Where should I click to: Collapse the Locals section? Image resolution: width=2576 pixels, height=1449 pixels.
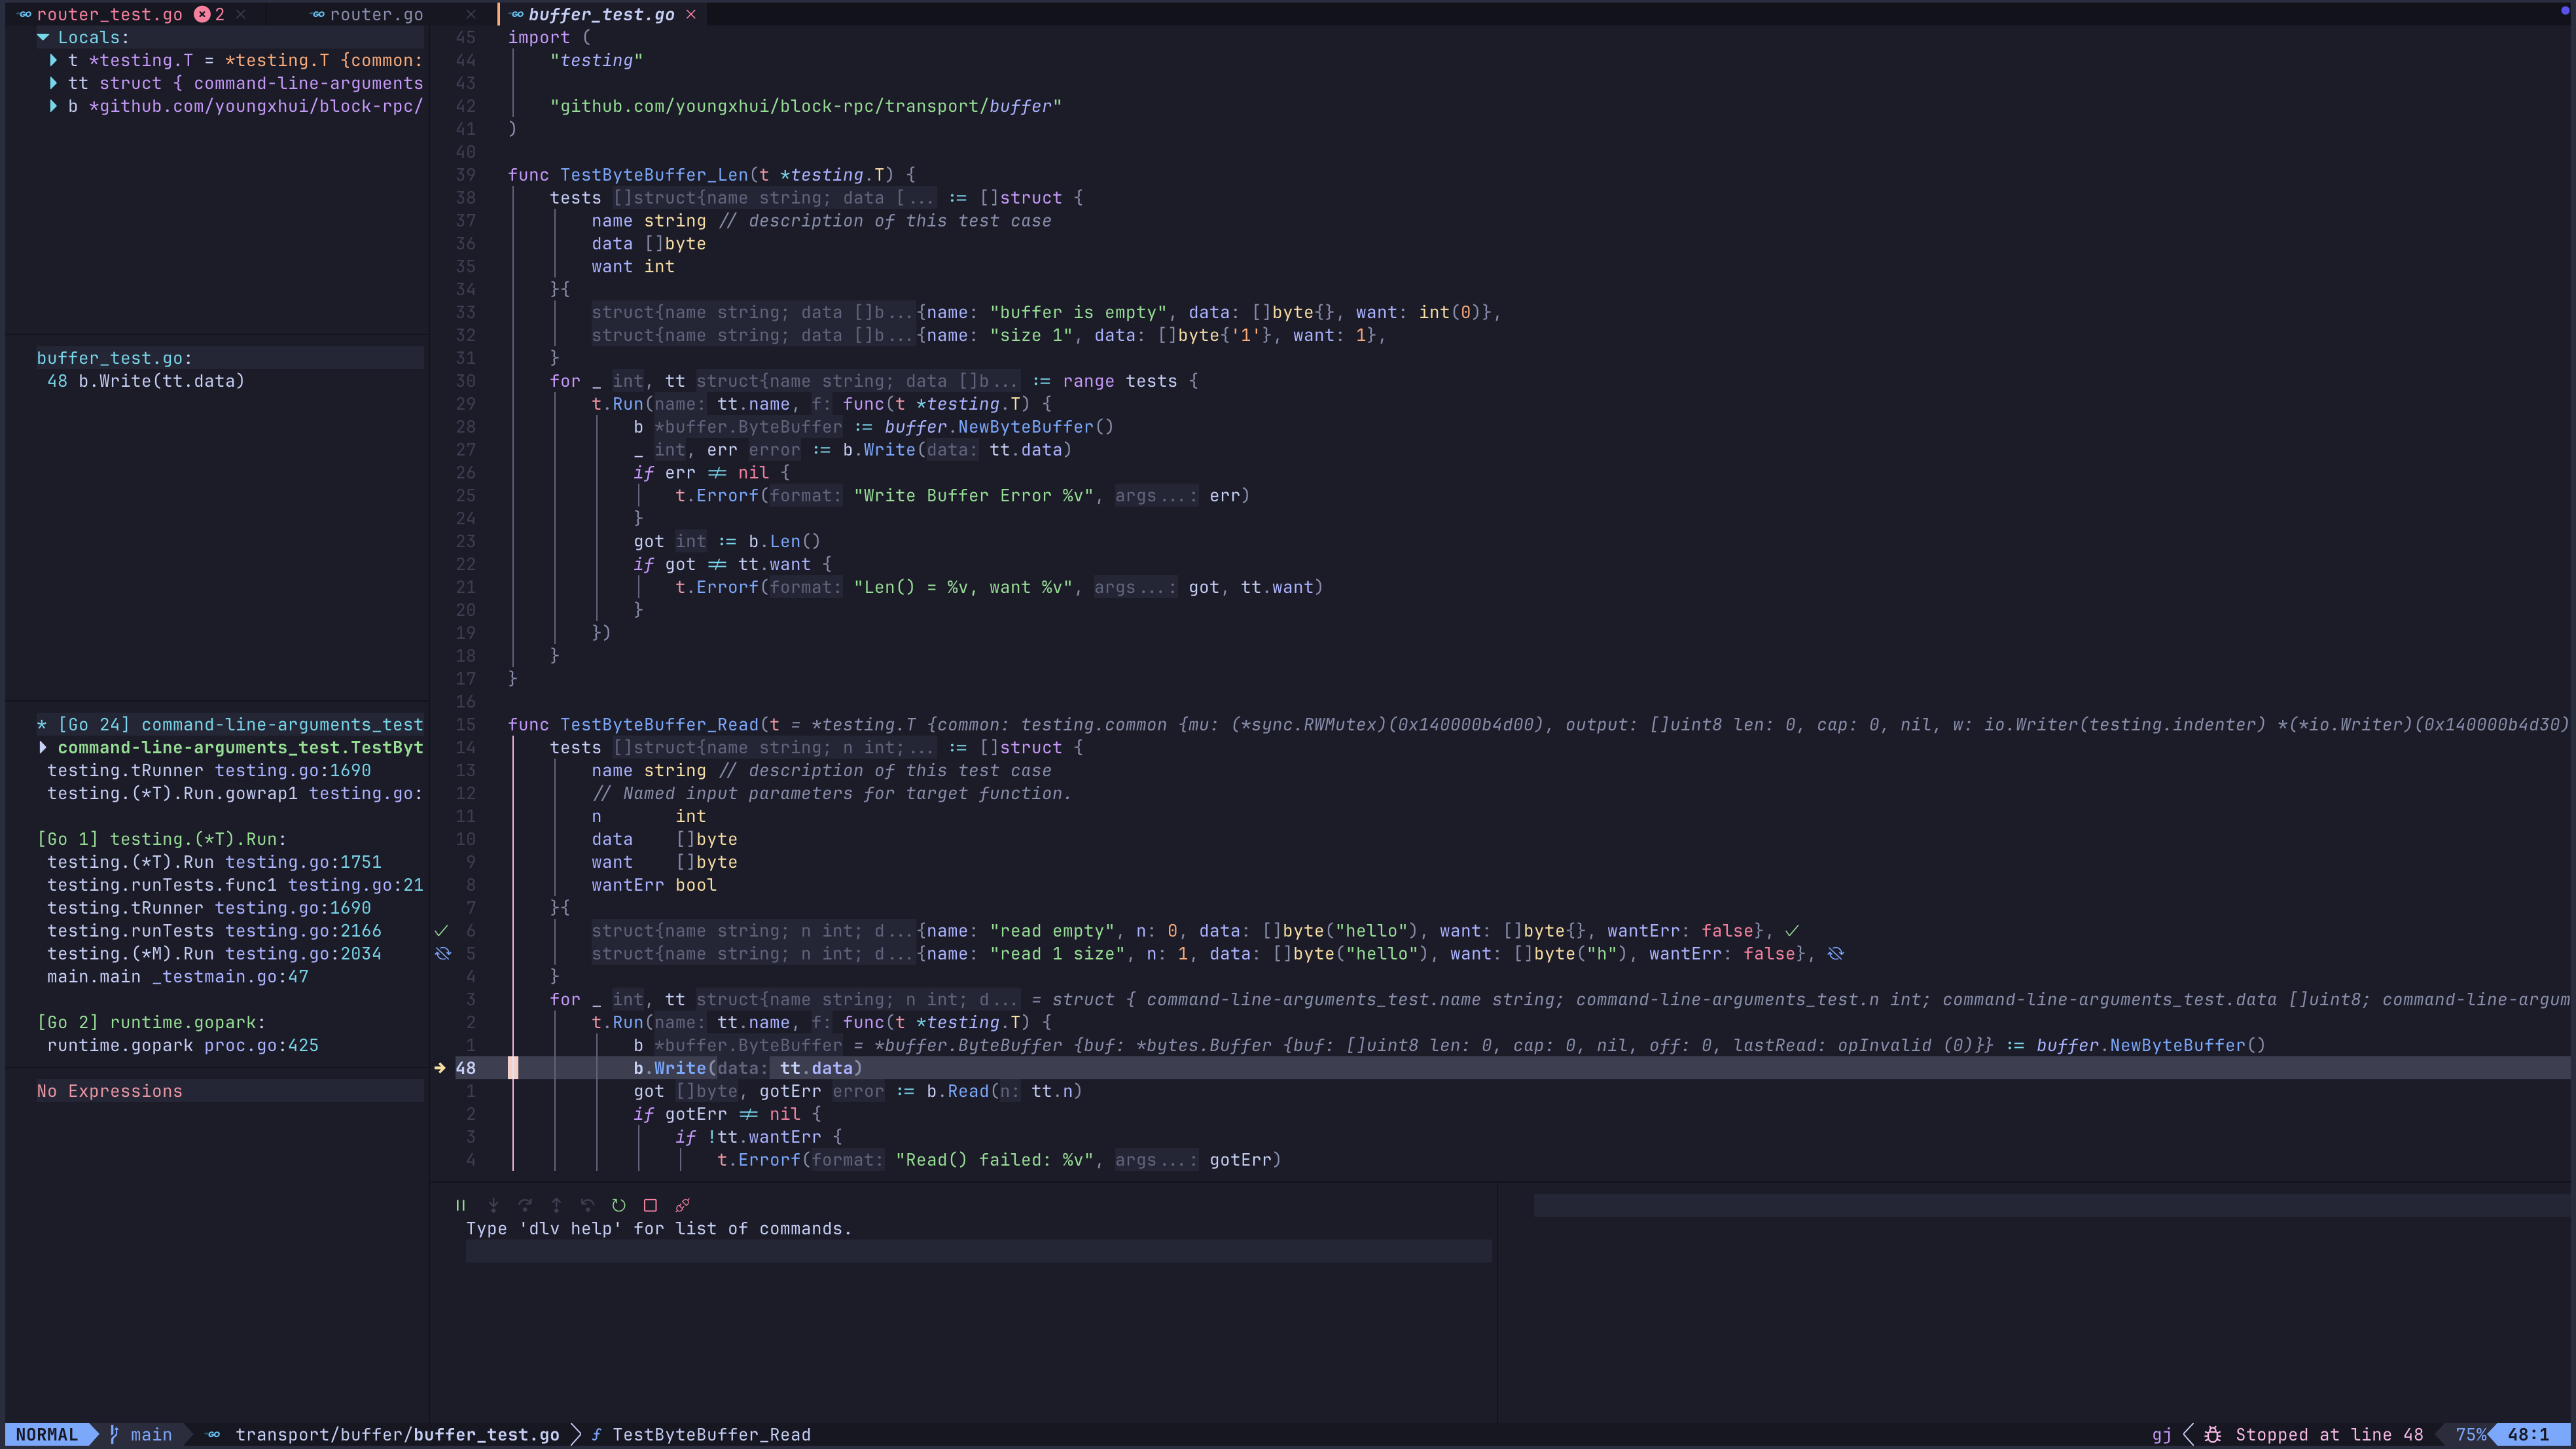[43, 37]
